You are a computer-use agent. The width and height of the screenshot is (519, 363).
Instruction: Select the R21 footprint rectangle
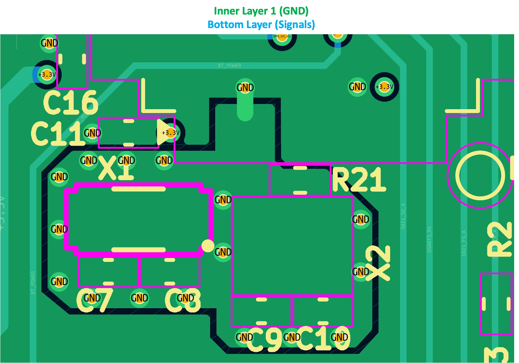[x=300, y=180]
